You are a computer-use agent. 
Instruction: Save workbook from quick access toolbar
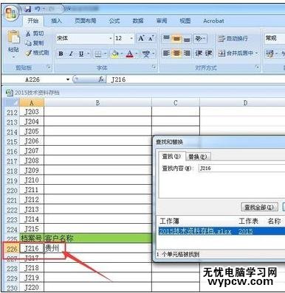[28, 10]
